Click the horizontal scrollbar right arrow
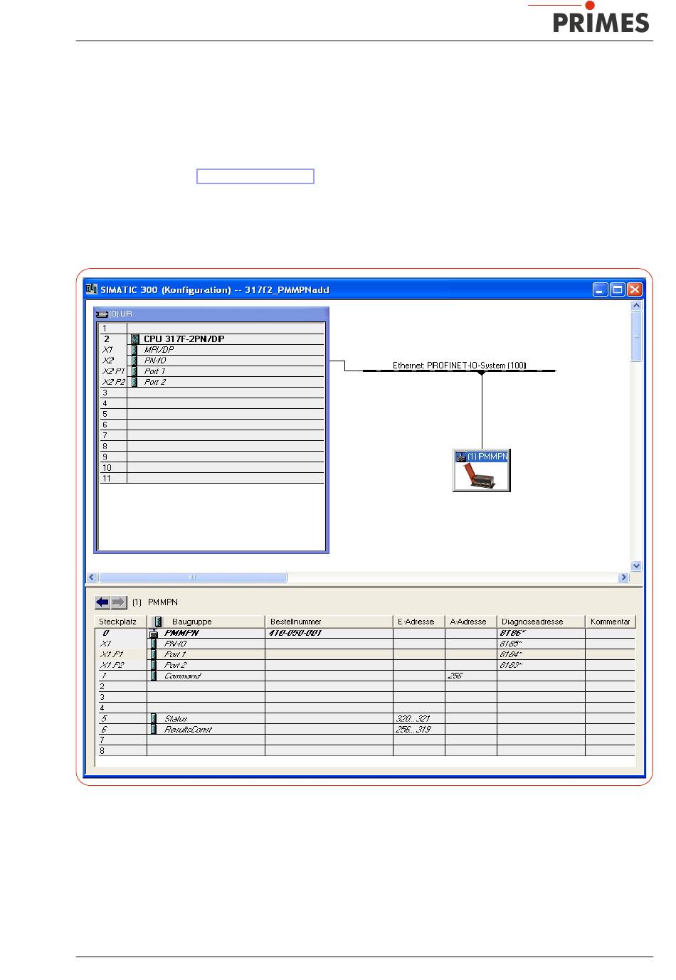 (624, 578)
